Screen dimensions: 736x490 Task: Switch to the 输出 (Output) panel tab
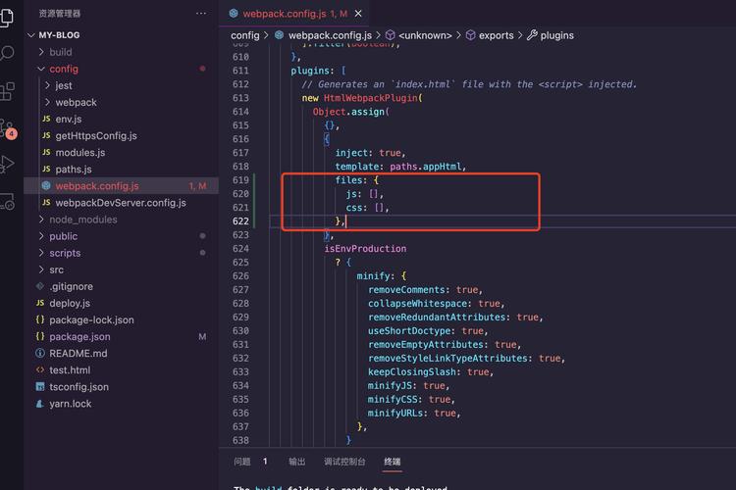point(296,462)
